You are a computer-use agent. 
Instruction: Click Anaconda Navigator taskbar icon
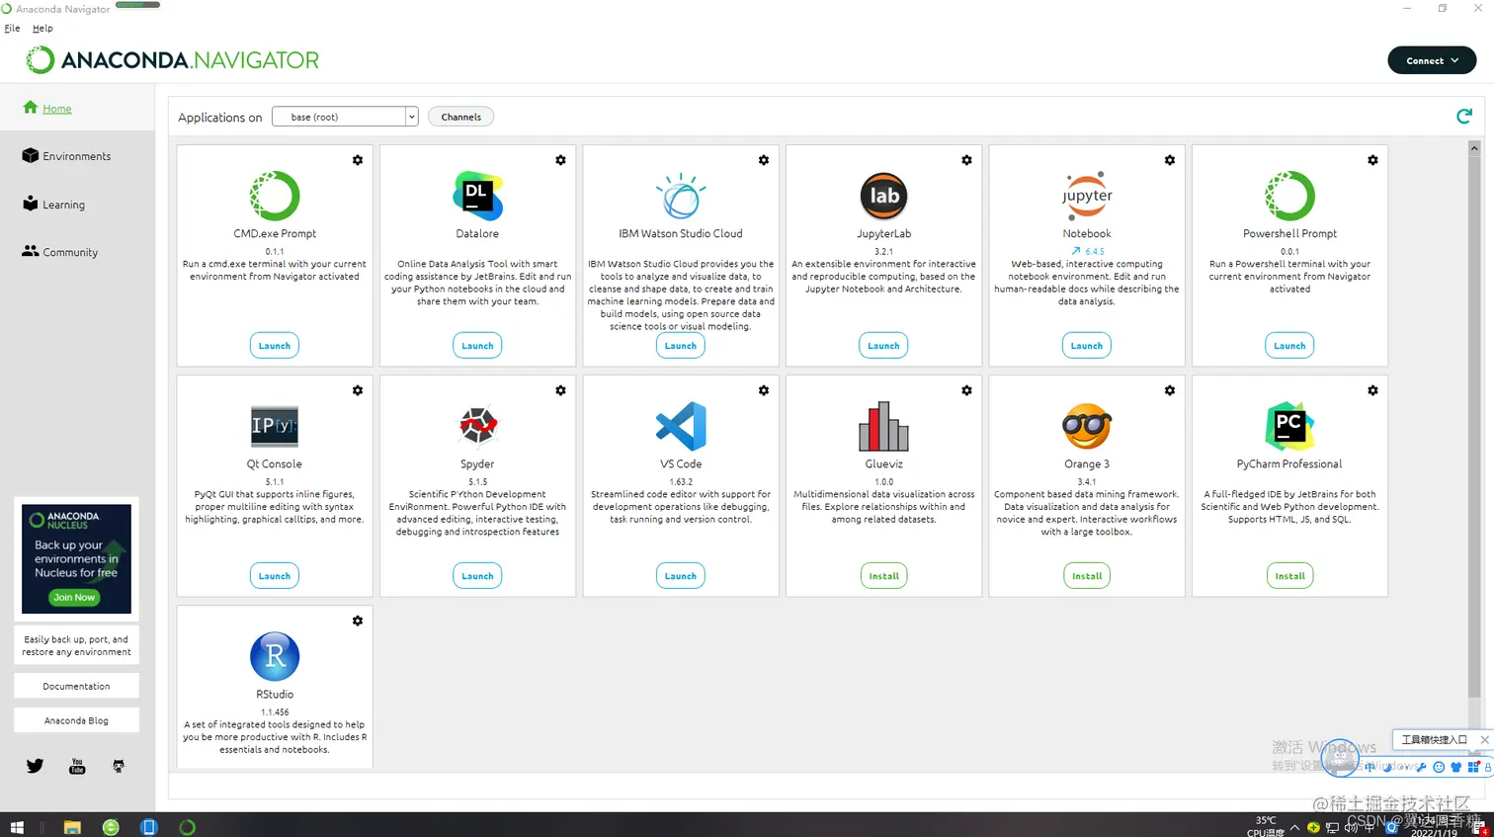click(187, 827)
